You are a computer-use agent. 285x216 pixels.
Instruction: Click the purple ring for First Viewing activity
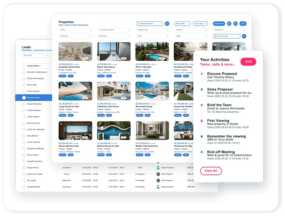click(x=202, y=121)
